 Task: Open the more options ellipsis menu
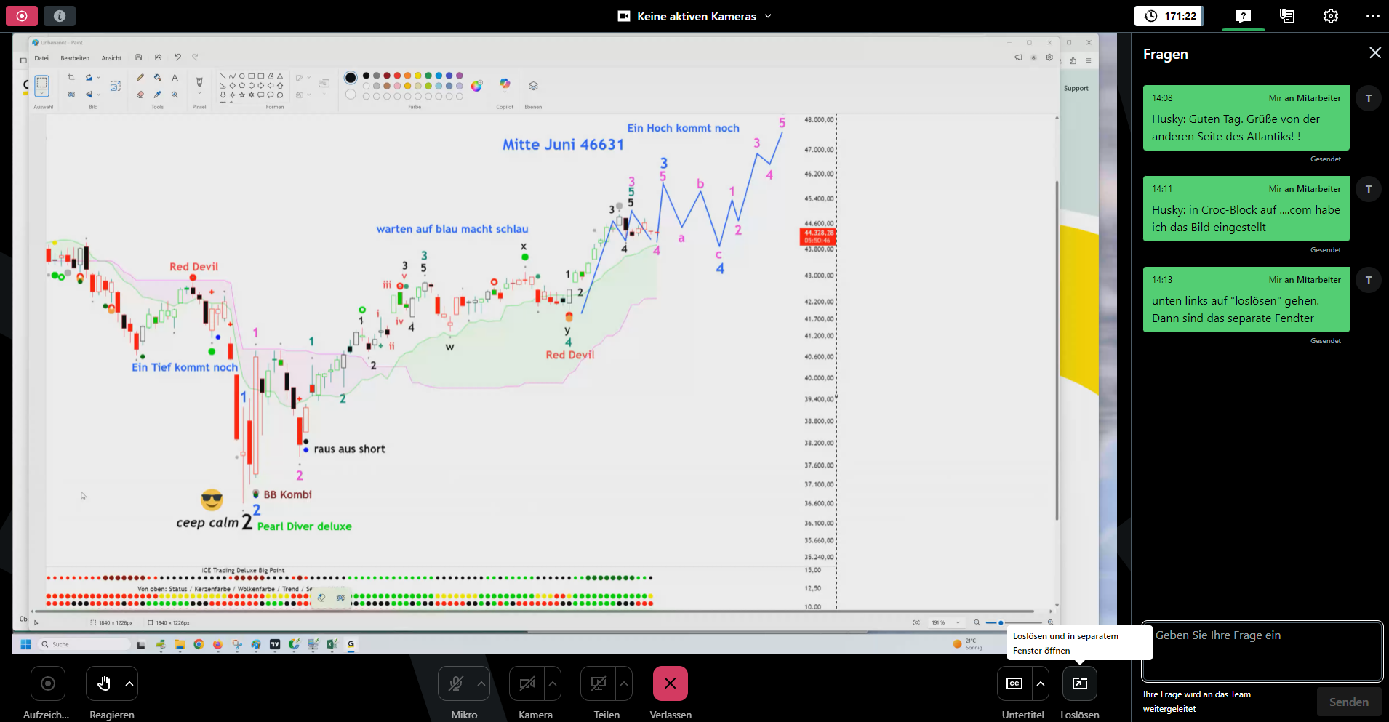tap(1372, 16)
